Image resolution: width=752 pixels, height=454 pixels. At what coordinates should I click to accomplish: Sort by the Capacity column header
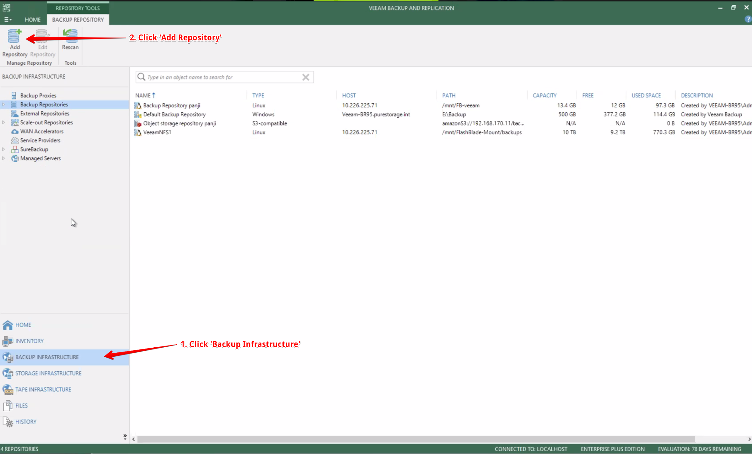pos(545,96)
